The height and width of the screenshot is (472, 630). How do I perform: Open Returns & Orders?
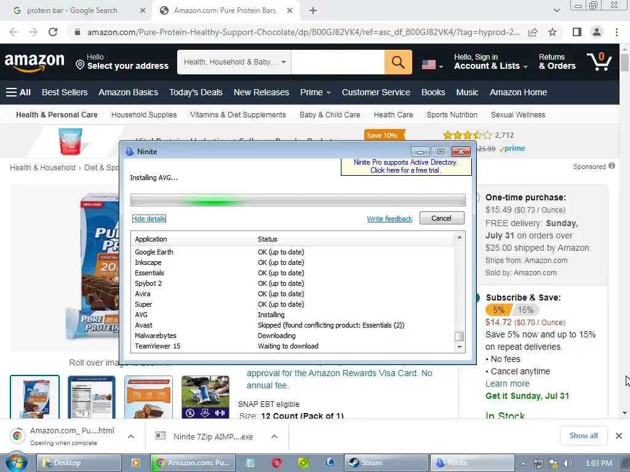tap(557, 62)
